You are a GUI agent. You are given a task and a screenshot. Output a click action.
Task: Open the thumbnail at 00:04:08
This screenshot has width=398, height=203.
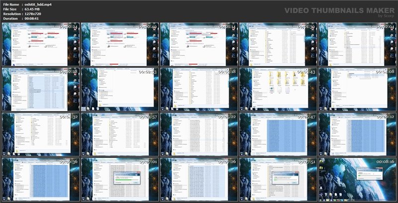358,89
